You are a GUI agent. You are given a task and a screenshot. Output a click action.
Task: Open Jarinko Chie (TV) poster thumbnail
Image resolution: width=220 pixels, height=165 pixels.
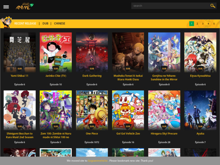click(56, 52)
